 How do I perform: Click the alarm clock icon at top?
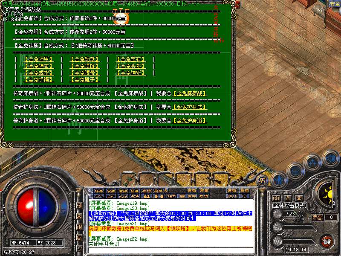point(121,17)
